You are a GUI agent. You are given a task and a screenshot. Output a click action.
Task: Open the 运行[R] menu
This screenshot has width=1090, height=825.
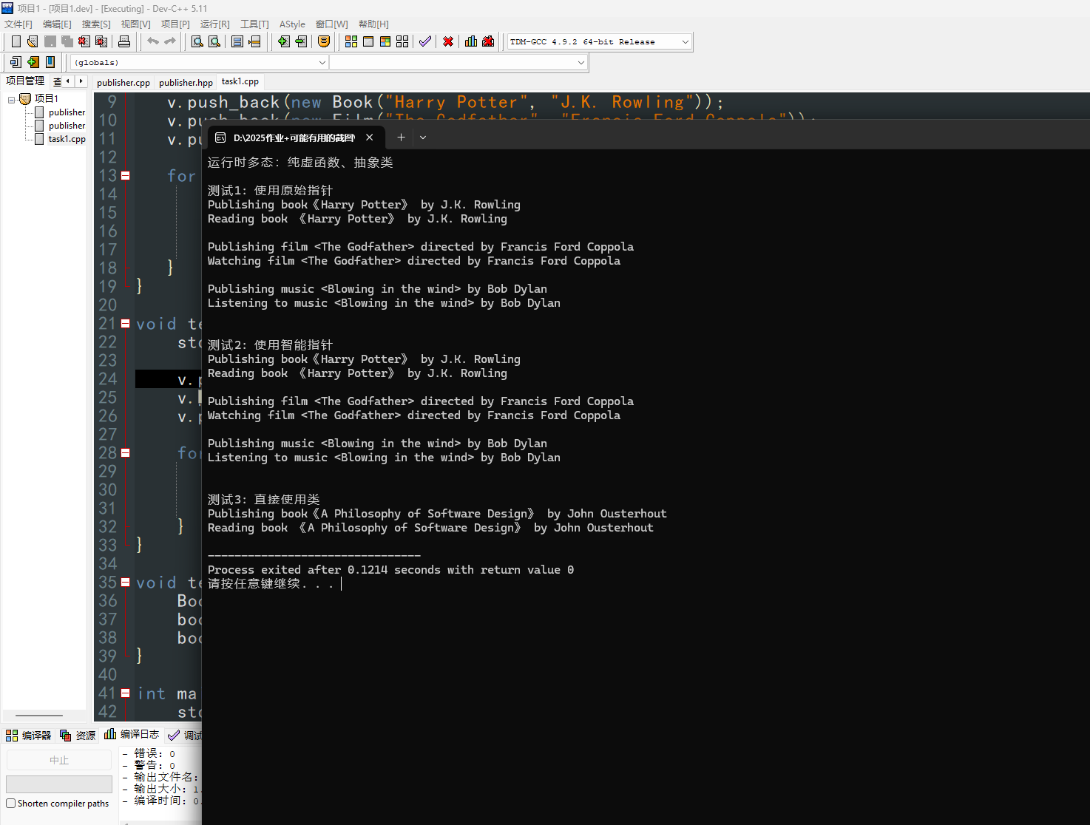pyautogui.click(x=214, y=24)
